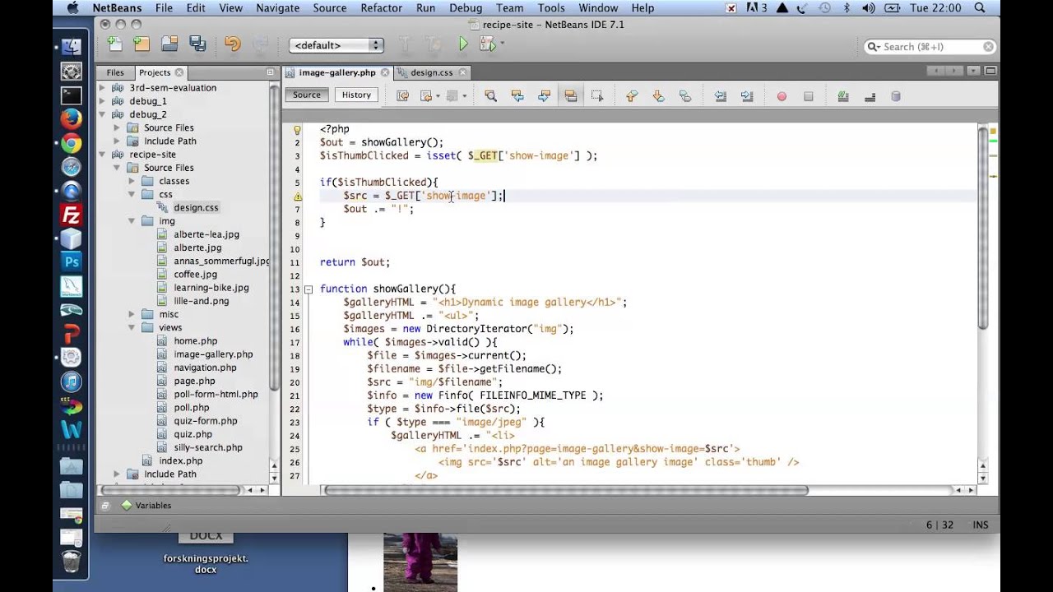Switch to the Files panel tab
1053x592 pixels.
tap(115, 72)
